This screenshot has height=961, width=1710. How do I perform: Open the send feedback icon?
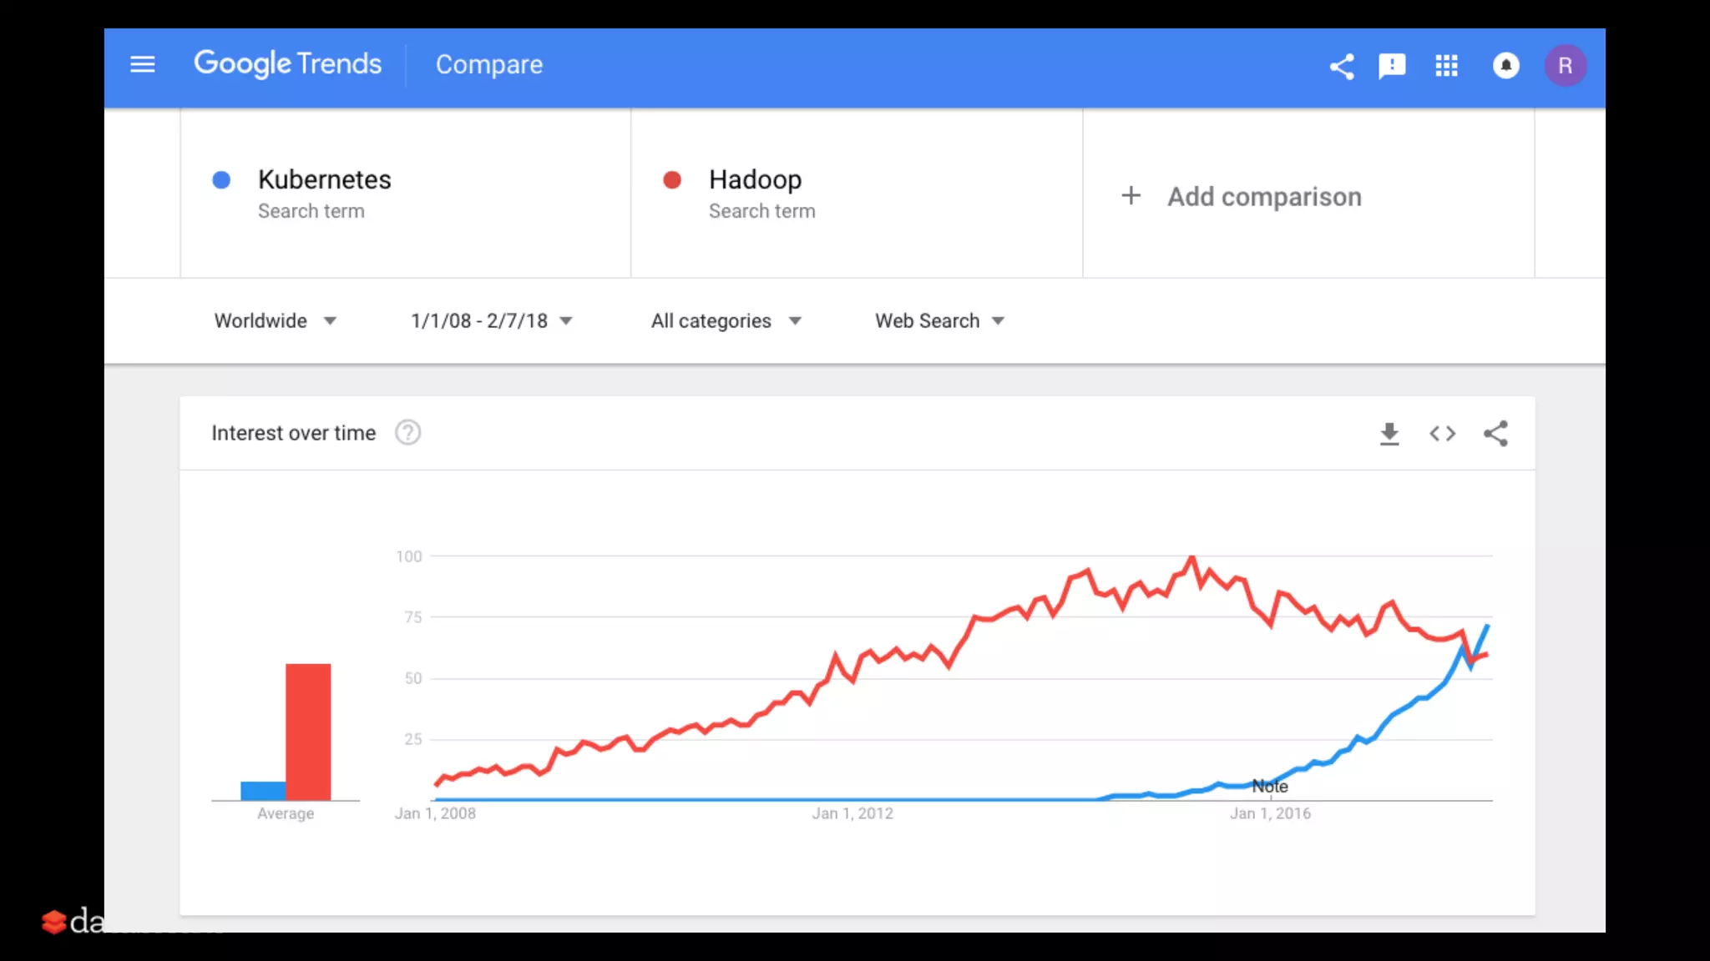[x=1392, y=66]
